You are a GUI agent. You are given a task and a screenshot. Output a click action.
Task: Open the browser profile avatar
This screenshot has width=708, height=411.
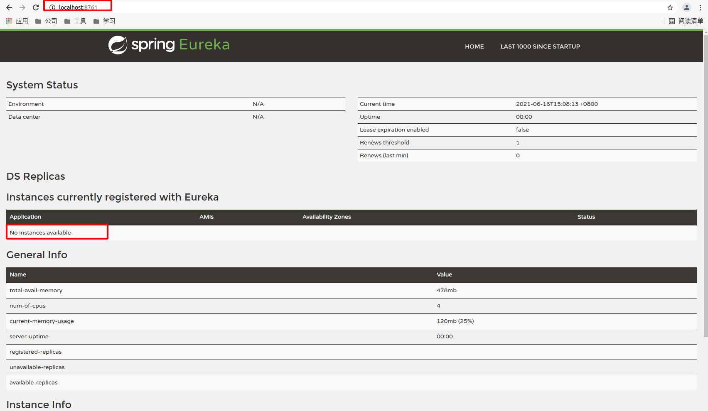point(687,7)
